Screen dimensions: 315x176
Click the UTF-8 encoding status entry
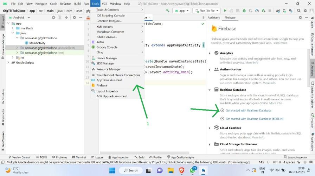277,162
